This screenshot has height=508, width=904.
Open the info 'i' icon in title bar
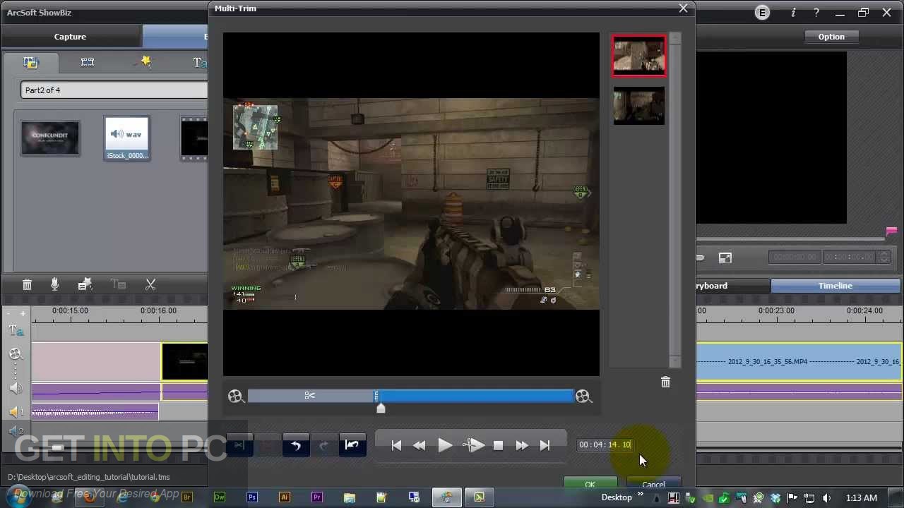793,13
